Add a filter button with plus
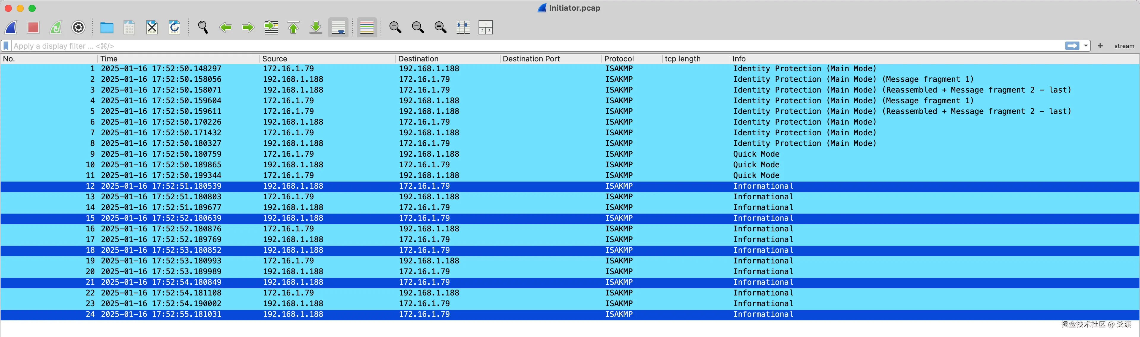 [x=1100, y=46]
